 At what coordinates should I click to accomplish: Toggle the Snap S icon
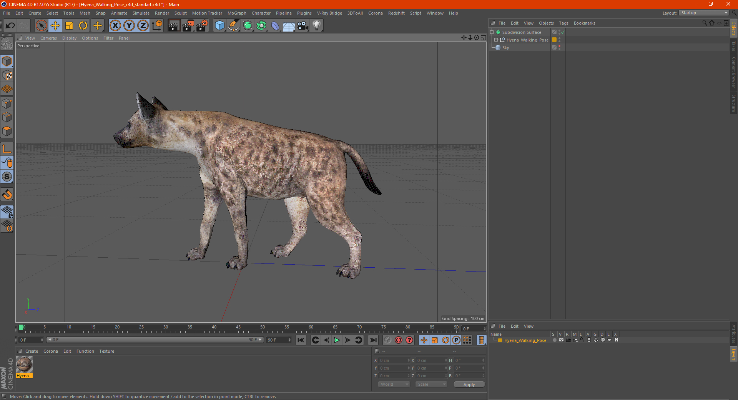click(7, 177)
